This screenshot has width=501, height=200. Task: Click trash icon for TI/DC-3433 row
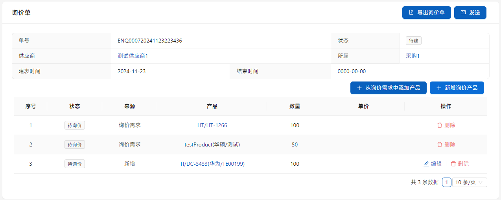coord(453,164)
